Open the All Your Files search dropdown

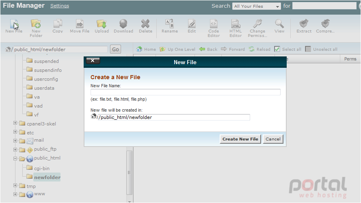coord(257,6)
